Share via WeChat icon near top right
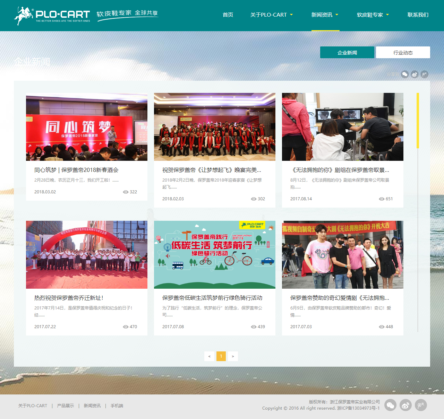 coord(405,74)
